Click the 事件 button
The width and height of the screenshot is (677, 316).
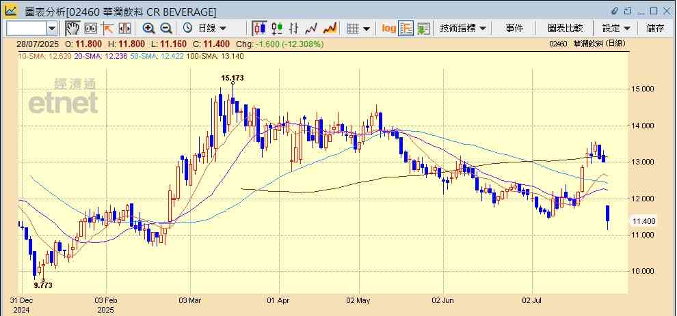coord(514,29)
